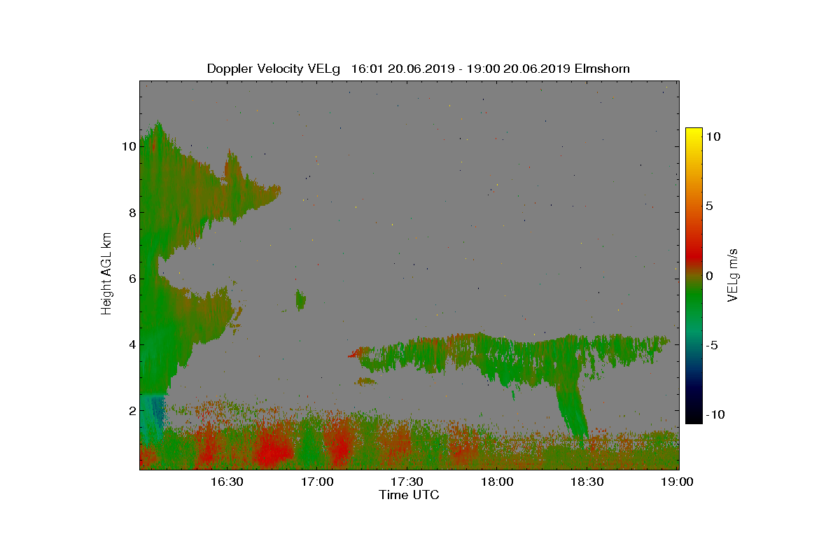Click the '17:30' time tick label
Viewport: 840px width, 560px height.
click(x=407, y=482)
